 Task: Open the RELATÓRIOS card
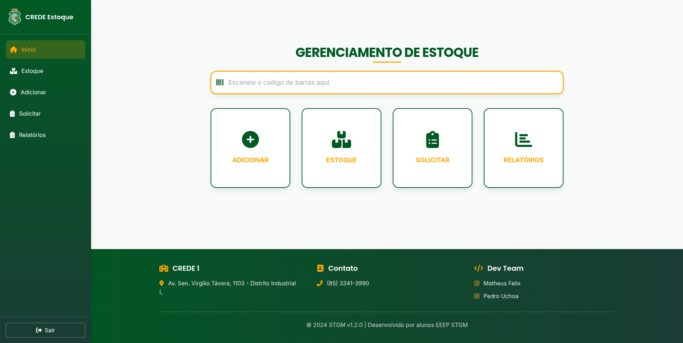point(524,148)
